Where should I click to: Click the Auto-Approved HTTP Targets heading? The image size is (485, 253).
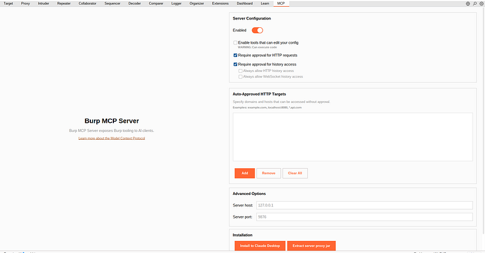259,94
